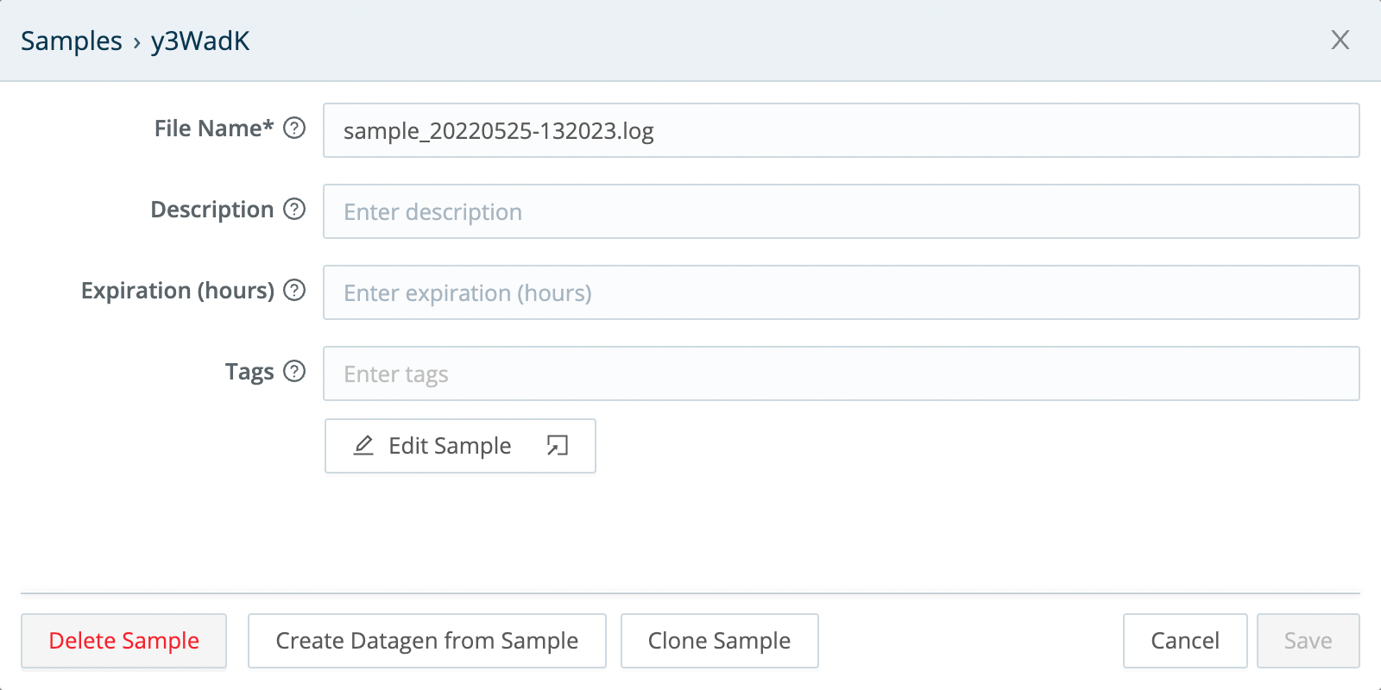Image resolution: width=1381 pixels, height=690 pixels.
Task: Click the open-in-new-window icon beside Edit Sample
Action: pos(558,446)
